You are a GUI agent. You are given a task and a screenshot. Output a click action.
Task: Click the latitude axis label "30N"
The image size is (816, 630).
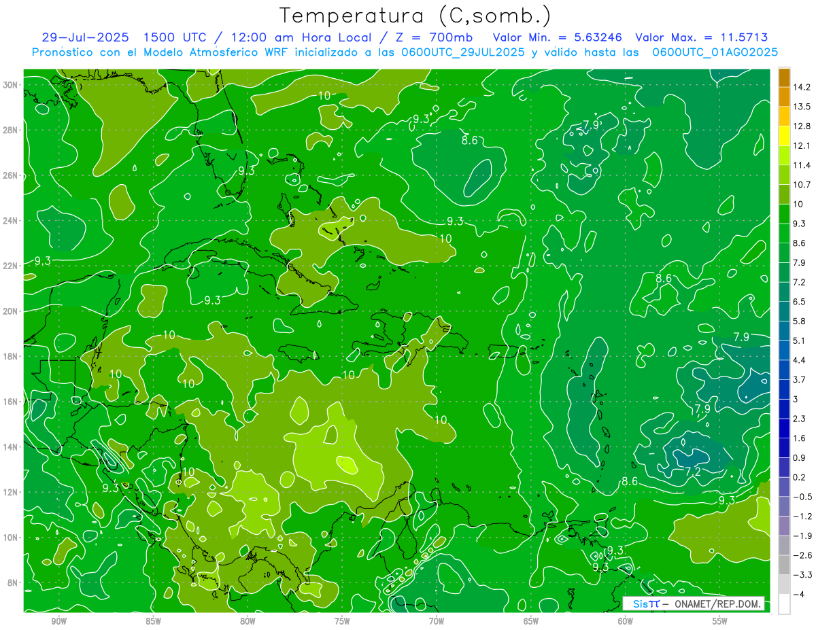click(x=12, y=84)
